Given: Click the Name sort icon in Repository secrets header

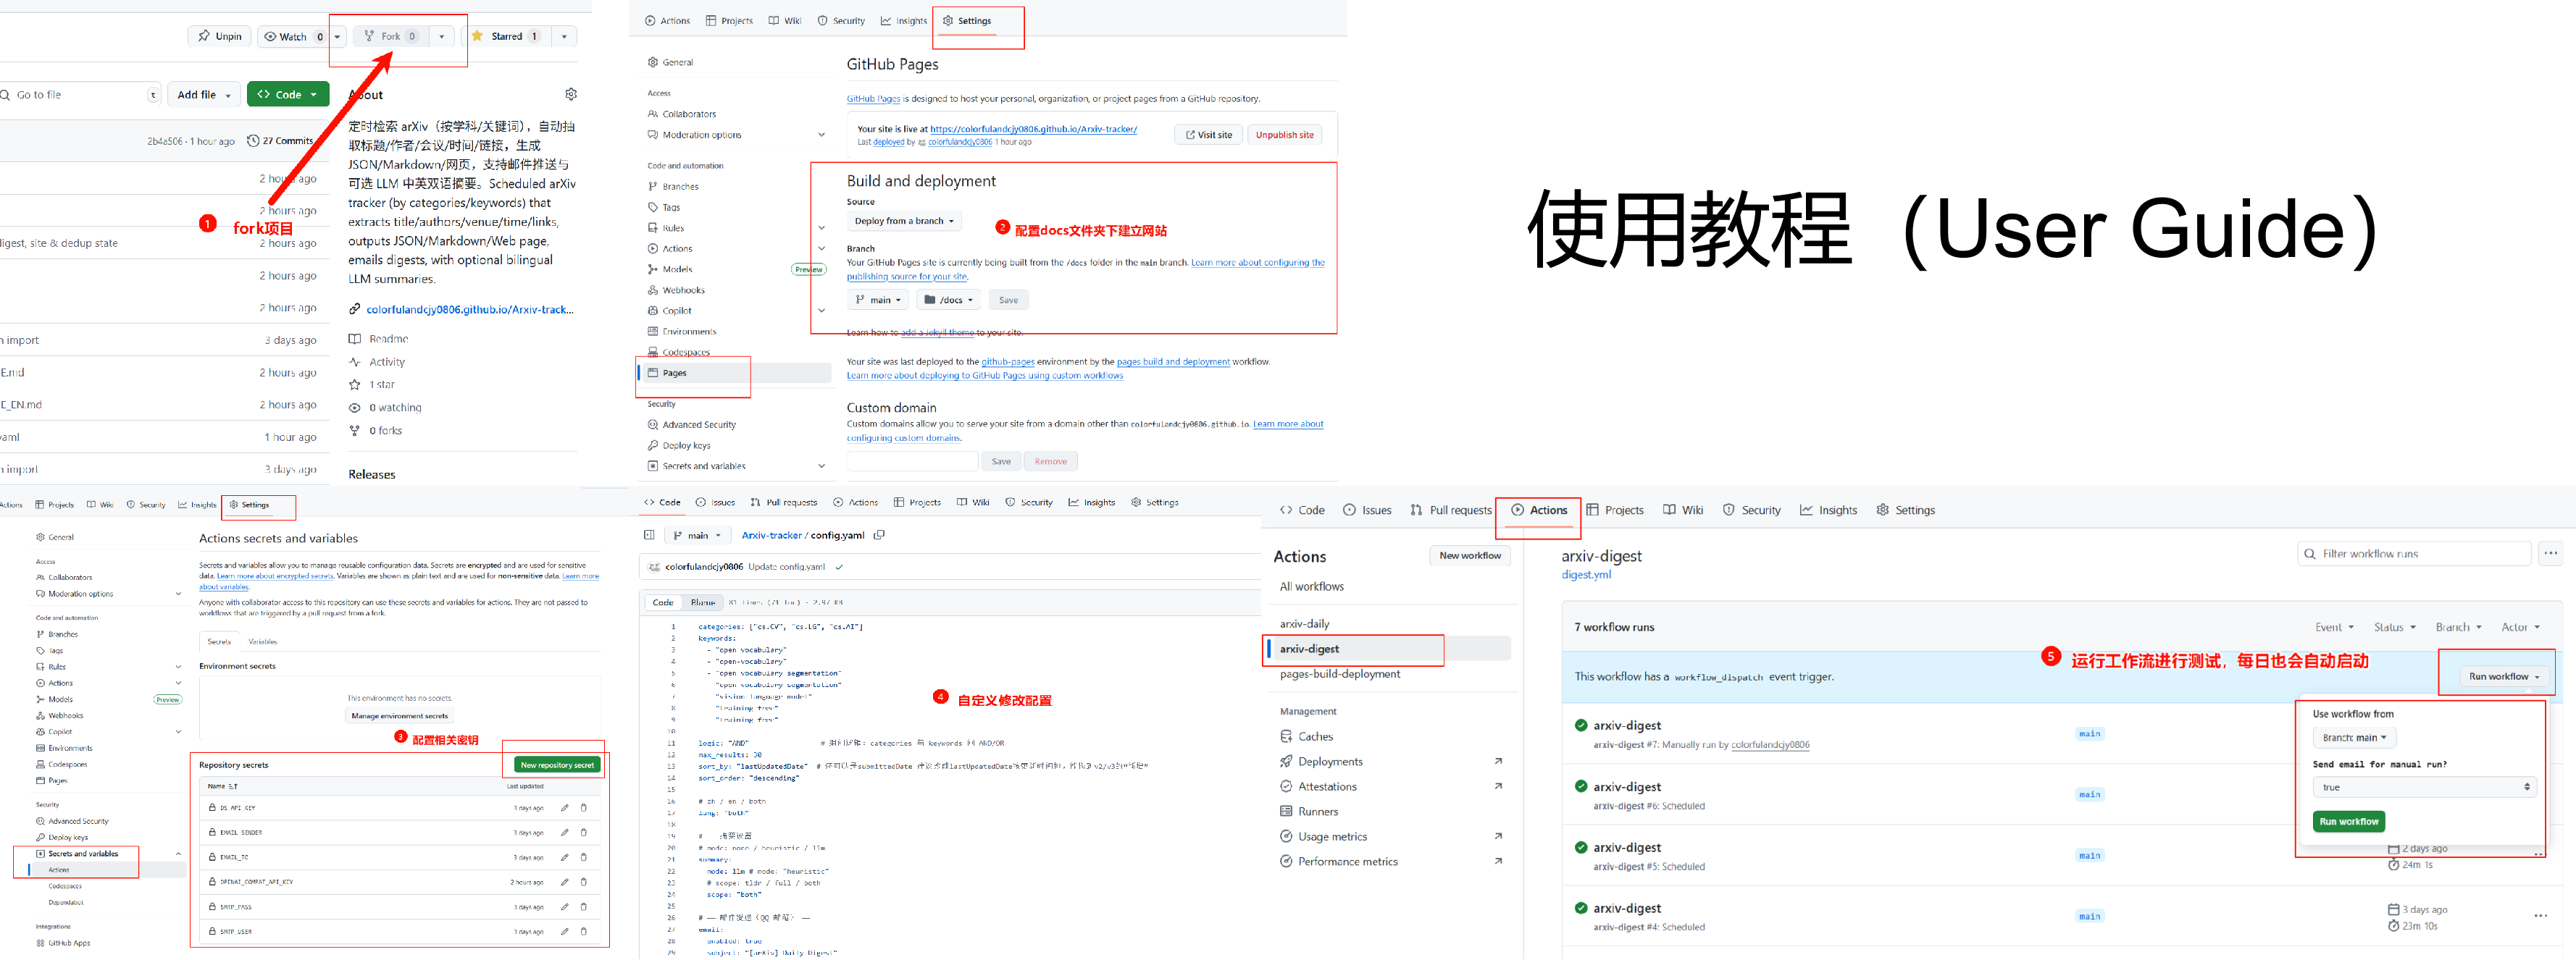Looking at the screenshot, I should click(234, 786).
